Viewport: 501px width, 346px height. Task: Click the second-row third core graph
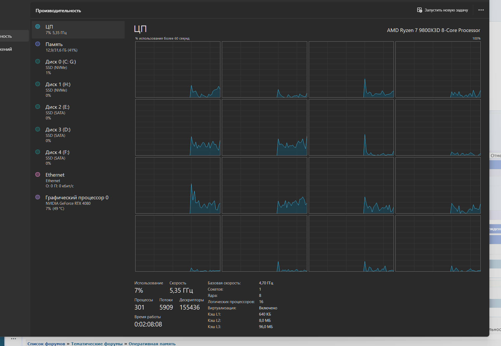pyautogui.click(x=351, y=127)
